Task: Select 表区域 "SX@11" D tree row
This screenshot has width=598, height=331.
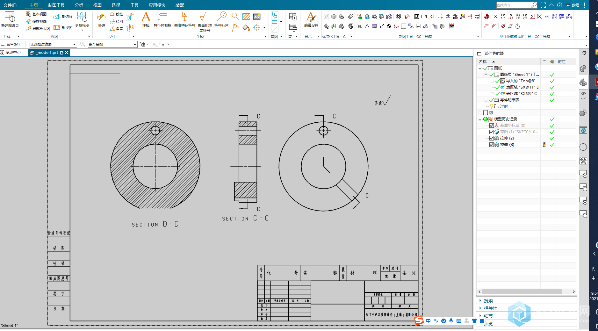Action: coord(522,87)
